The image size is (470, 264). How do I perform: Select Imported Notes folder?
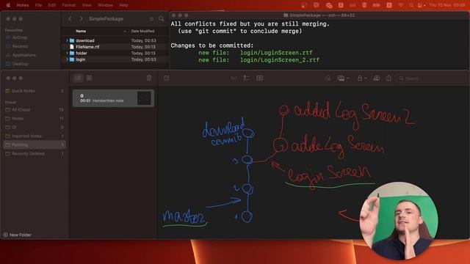pyautogui.click(x=35, y=136)
